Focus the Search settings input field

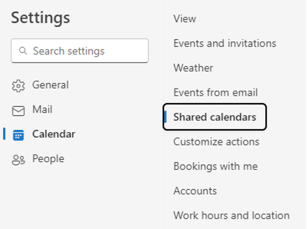pyautogui.click(x=80, y=51)
